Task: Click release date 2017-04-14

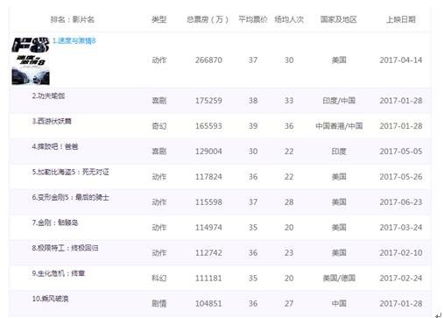Action: [401, 60]
